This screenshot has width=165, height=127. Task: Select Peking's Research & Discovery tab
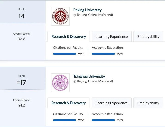68,37
